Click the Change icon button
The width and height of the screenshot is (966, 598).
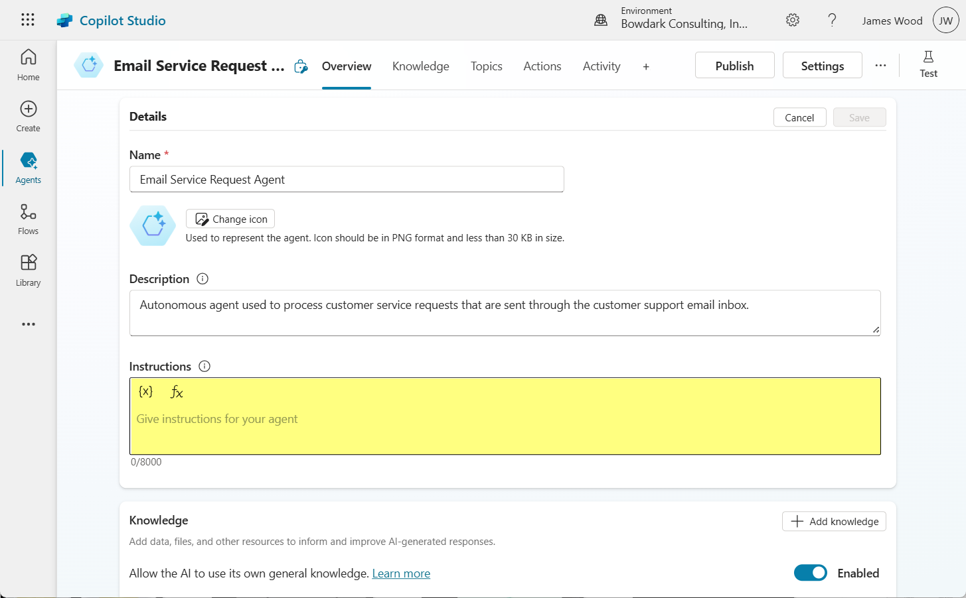click(x=230, y=219)
